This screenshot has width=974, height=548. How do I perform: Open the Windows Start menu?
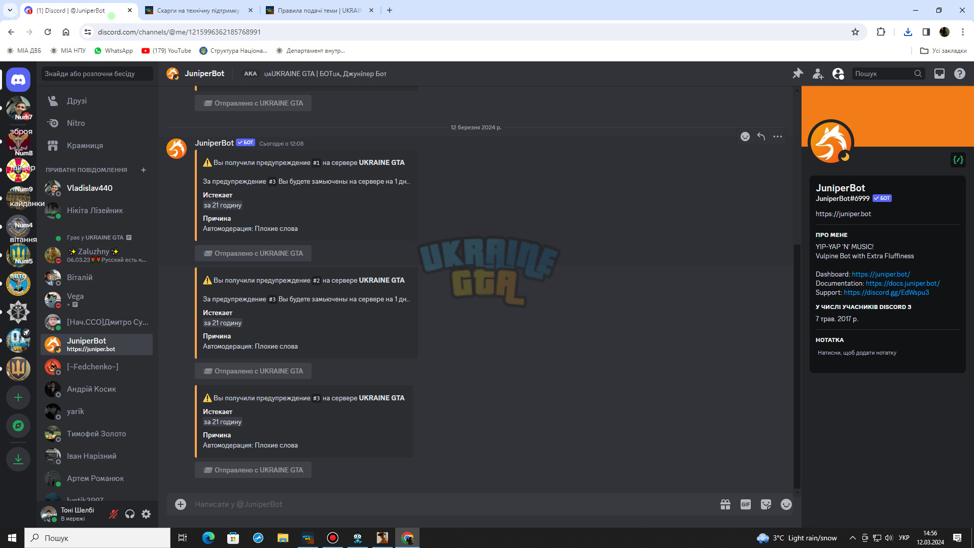(12, 538)
